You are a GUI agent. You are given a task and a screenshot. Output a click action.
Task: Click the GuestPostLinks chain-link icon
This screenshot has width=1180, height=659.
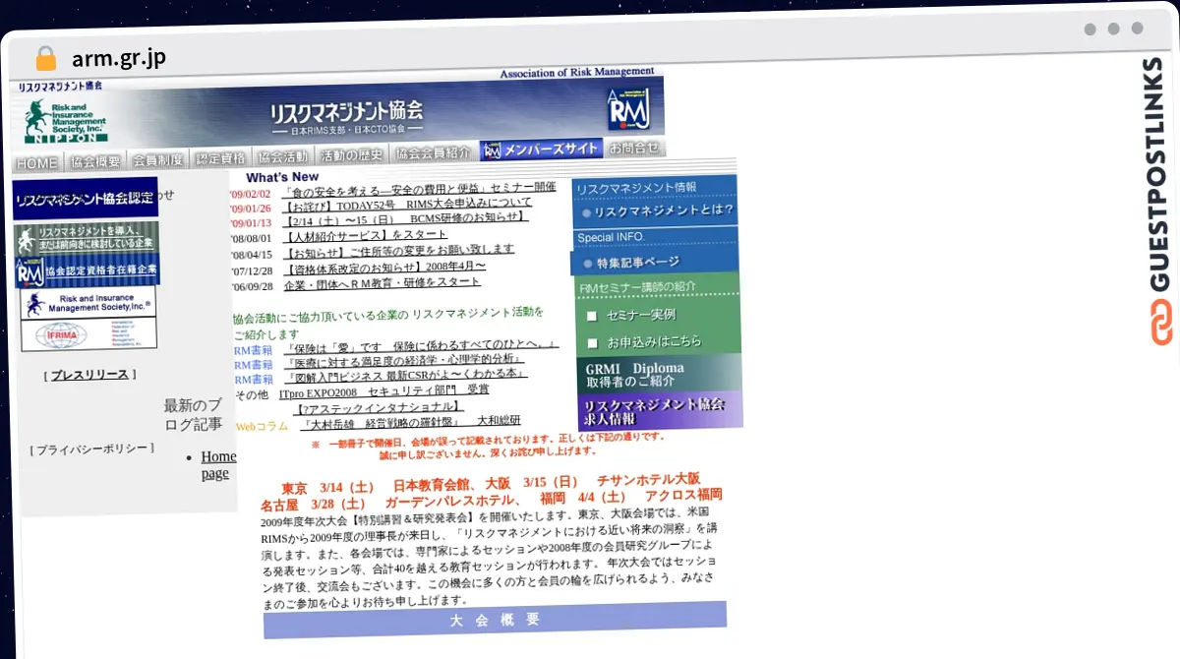coord(1159,322)
